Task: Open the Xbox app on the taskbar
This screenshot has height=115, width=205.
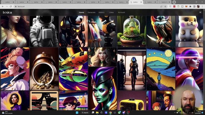Action: click(x=119, y=112)
